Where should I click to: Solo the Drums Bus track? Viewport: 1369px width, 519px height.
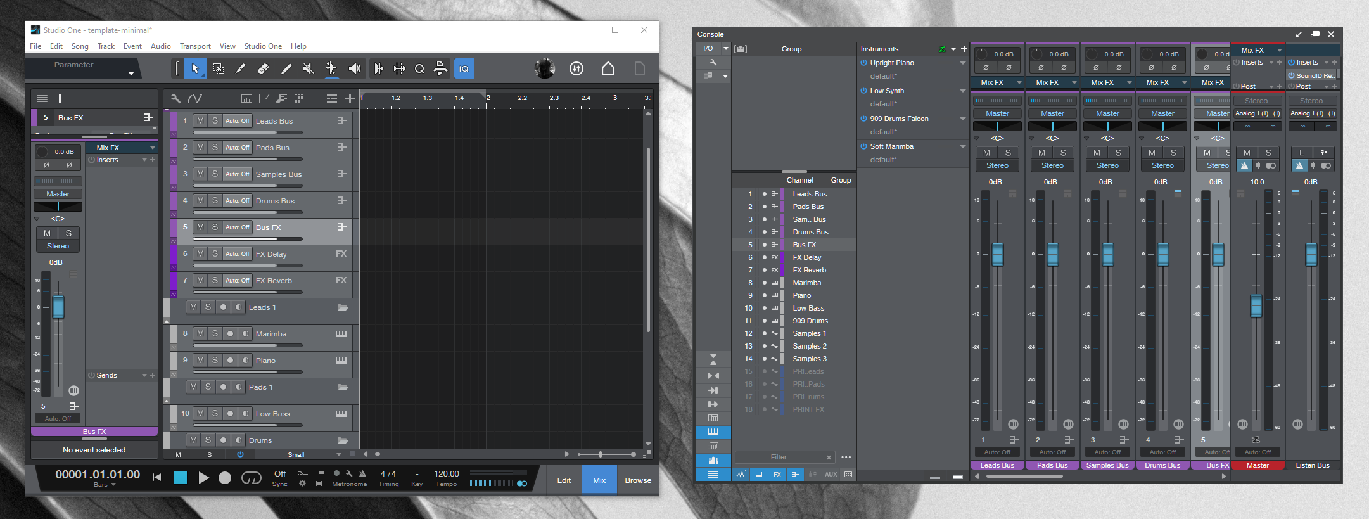(x=215, y=200)
